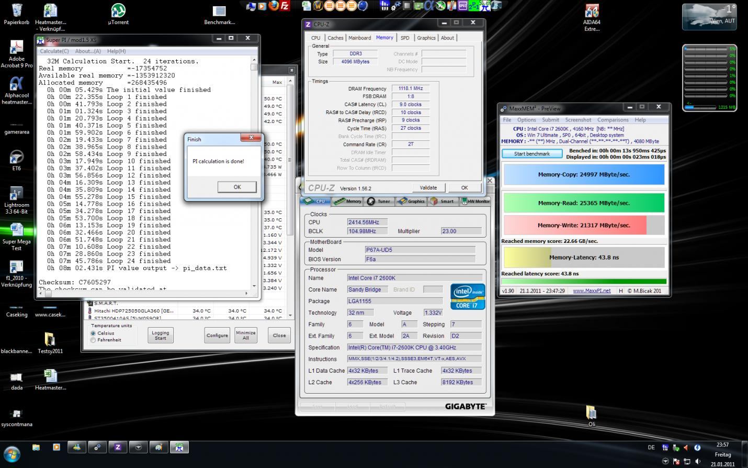The width and height of the screenshot is (748, 468).
Task: Switch to the CPU tab in CPU-Z
Action: (316, 38)
